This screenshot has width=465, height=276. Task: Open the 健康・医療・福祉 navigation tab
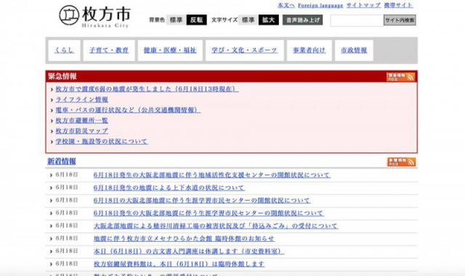[170, 50]
